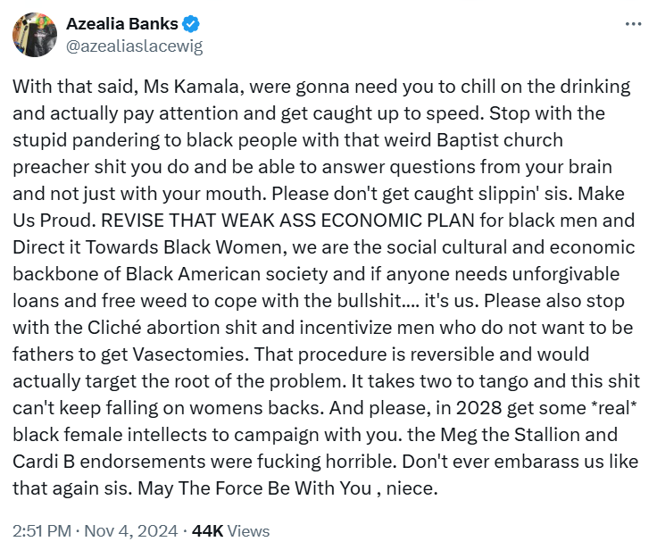The width and height of the screenshot is (657, 550).
Task: Click the word Views in the footer
Action: [248, 530]
